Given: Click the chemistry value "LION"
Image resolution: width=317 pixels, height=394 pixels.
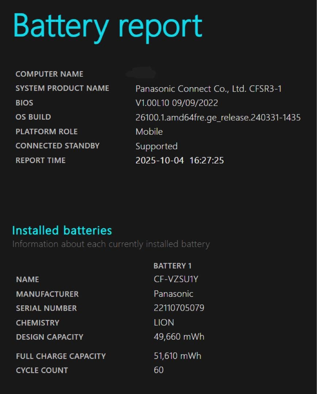Looking at the screenshot, I should (164, 322).
